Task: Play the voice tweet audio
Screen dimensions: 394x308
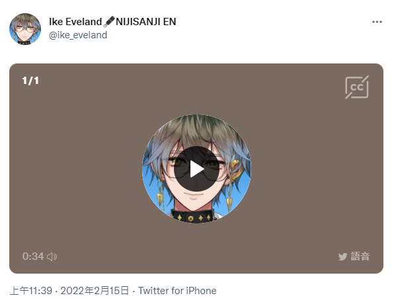Action: point(196,169)
